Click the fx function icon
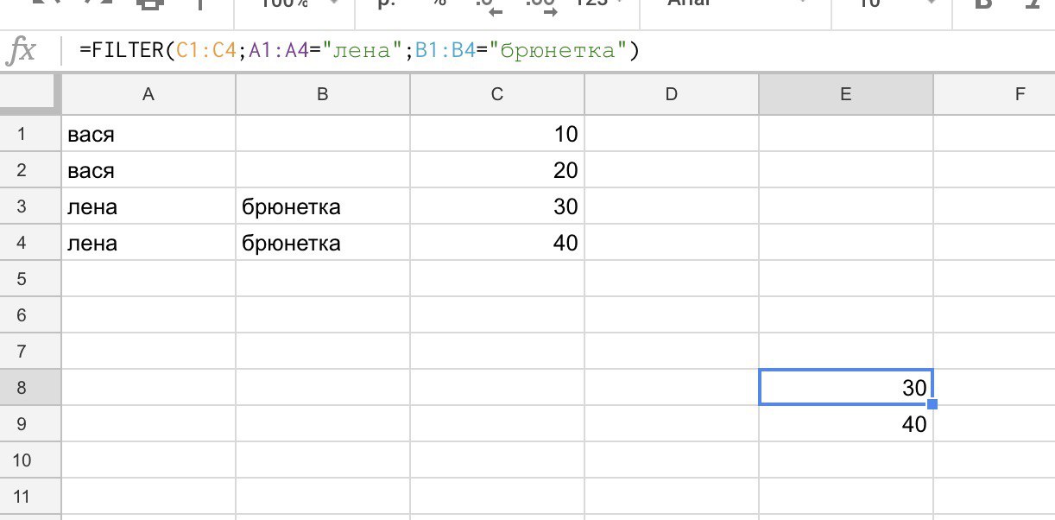 (21, 52)
